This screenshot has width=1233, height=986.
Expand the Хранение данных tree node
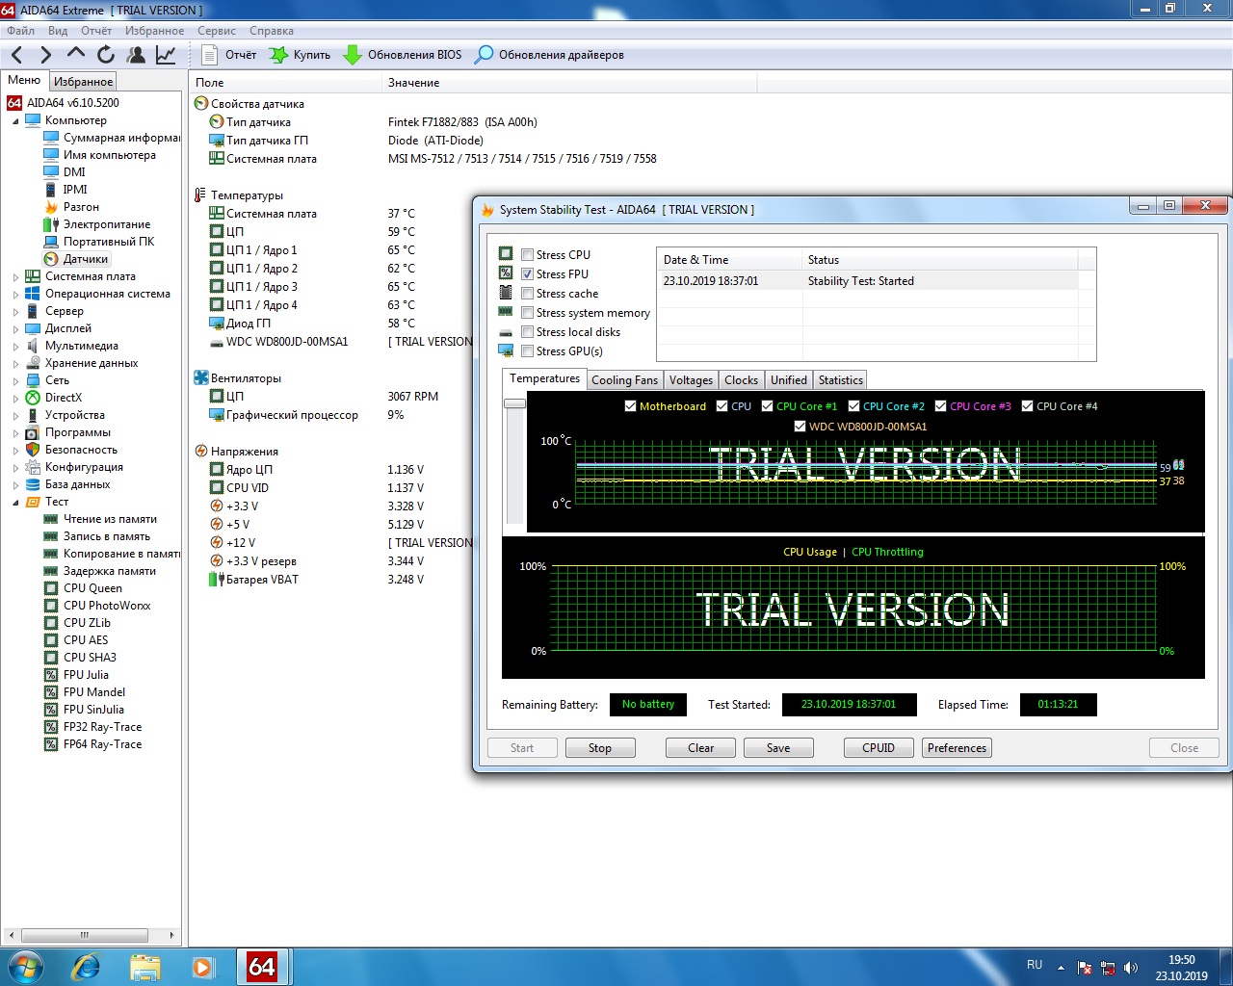15,364
